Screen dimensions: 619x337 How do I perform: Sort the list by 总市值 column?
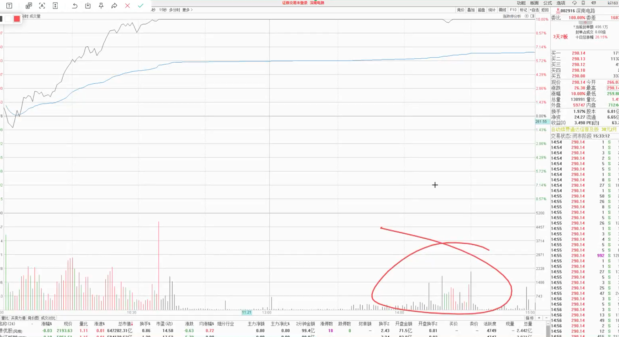[125, 324]
